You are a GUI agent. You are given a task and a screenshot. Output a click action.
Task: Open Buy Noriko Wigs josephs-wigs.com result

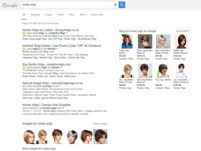[x=47, y=64]
